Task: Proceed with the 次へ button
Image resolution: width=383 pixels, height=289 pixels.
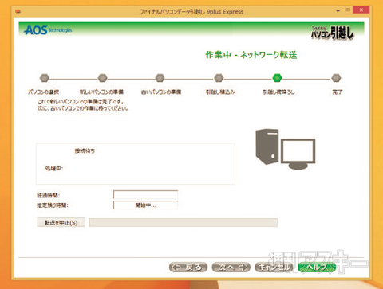Action: point(231,268)
